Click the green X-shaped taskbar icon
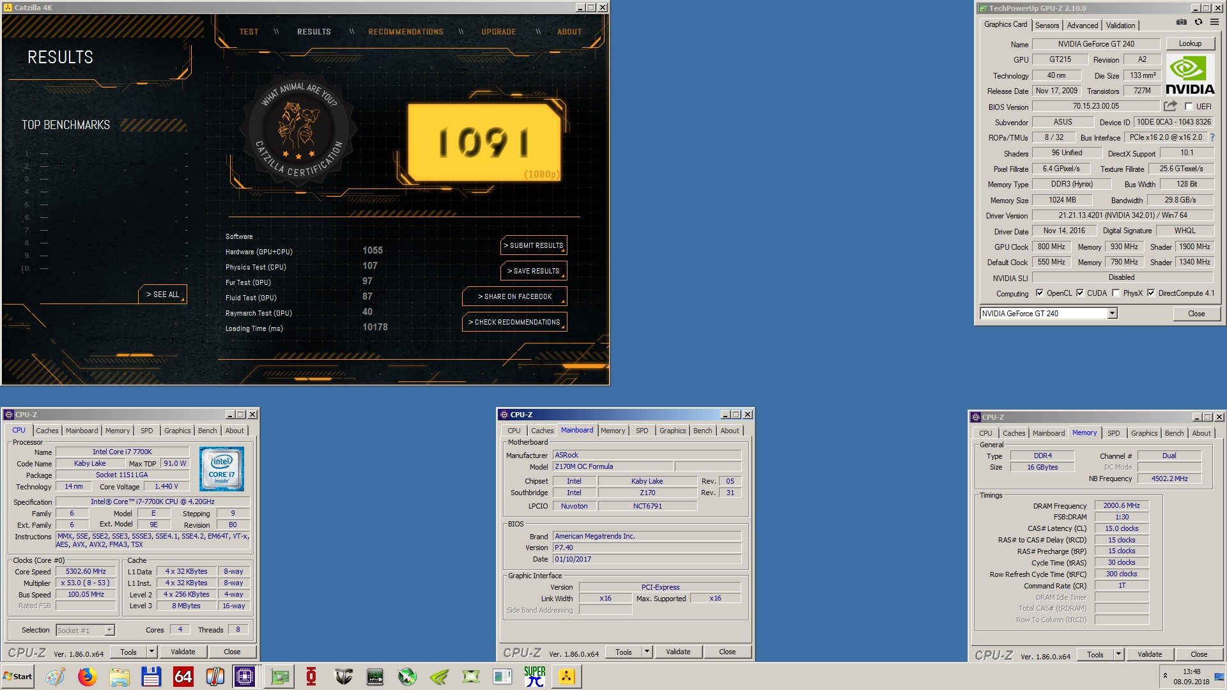The image size is (1227, 690). (x=471, y=677)
